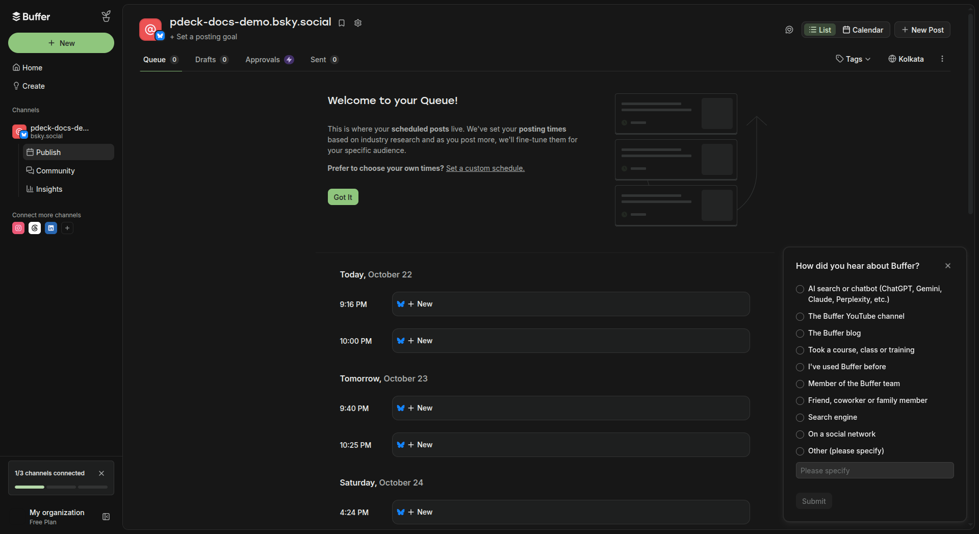Click the pdeck-docs-demo channel avatar in header
Screen dimensions: 979x534
151,30
